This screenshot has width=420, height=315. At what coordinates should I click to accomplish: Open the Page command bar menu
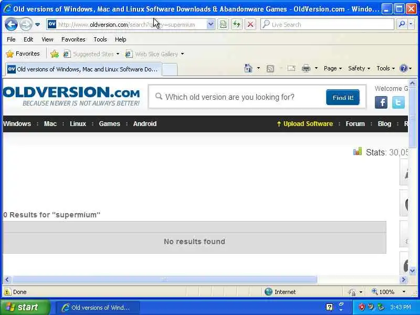[333, 68]
